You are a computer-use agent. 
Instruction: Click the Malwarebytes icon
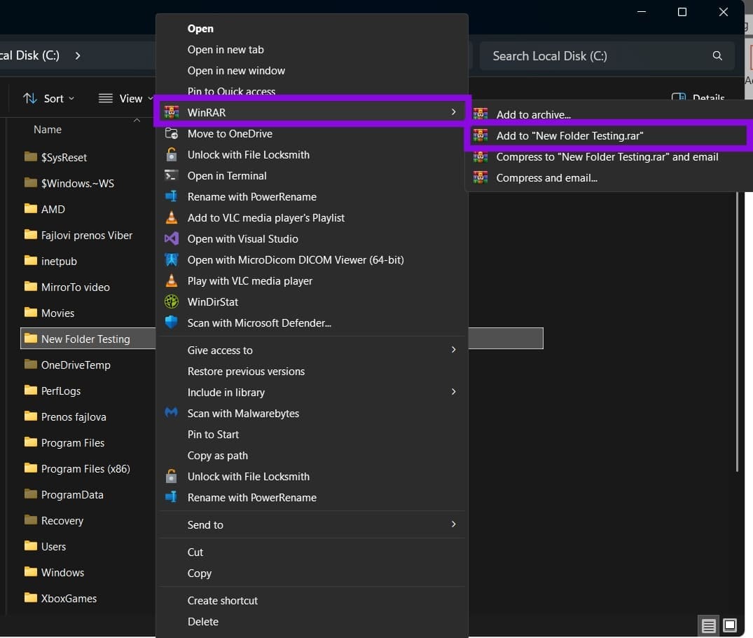pos(172,413)
